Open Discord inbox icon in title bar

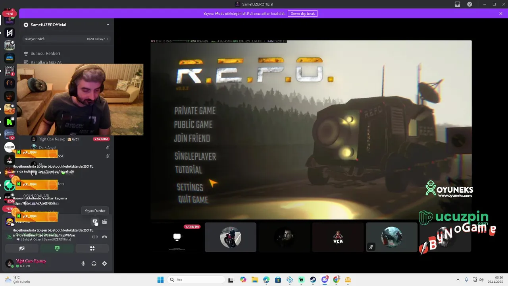458,4
